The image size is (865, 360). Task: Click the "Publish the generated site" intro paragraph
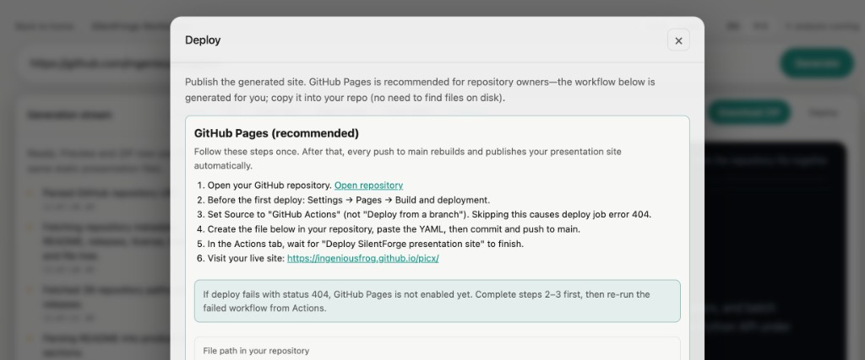420,90
